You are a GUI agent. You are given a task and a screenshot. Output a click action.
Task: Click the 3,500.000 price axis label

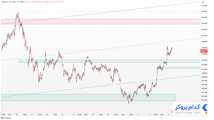point(204,11)
